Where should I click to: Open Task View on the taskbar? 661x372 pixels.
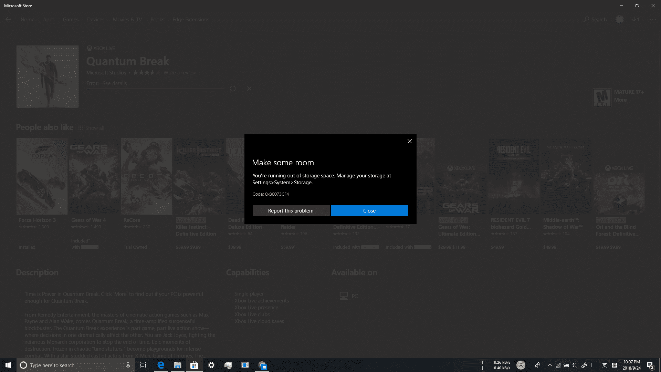tap(143, 365)
